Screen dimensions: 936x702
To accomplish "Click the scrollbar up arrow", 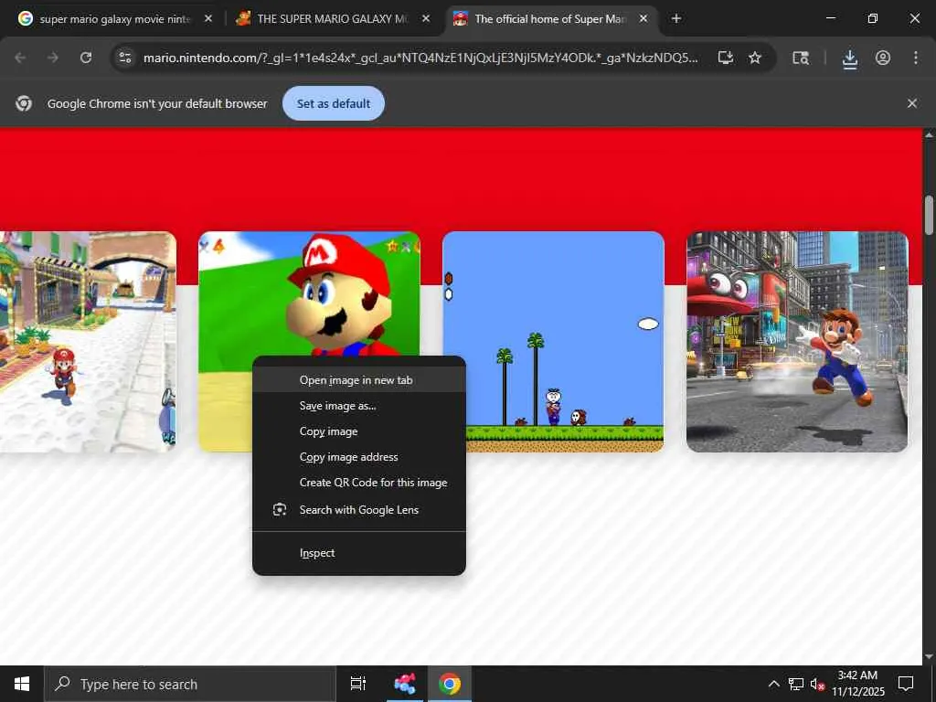I will 929,135.
